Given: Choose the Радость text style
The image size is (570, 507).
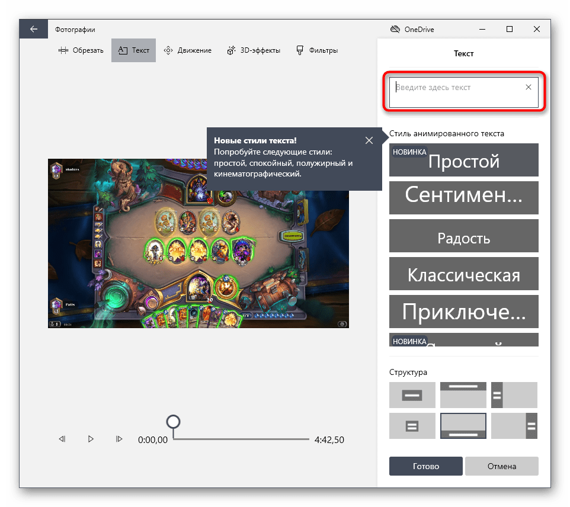Looking at the screenshot, I should (x=464, y=238).
